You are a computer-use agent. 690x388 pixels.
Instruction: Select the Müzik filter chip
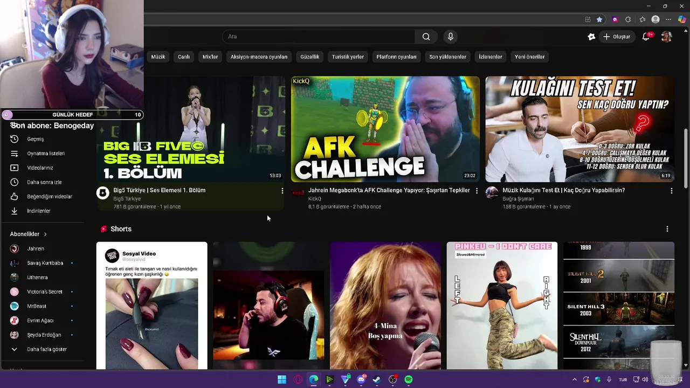158,57
